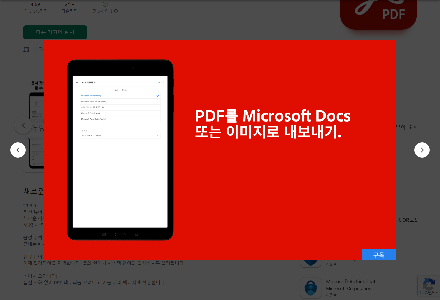This screenshot has width=440, height=300.
Task: Click the 23.5.0 version text
Action: coord(29,206)
